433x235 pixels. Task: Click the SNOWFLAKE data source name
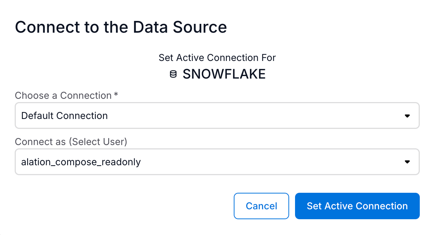coord(224,75)
